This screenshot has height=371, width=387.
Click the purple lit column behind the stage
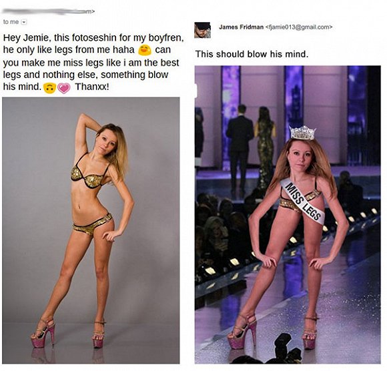click(x=230, y=117)
